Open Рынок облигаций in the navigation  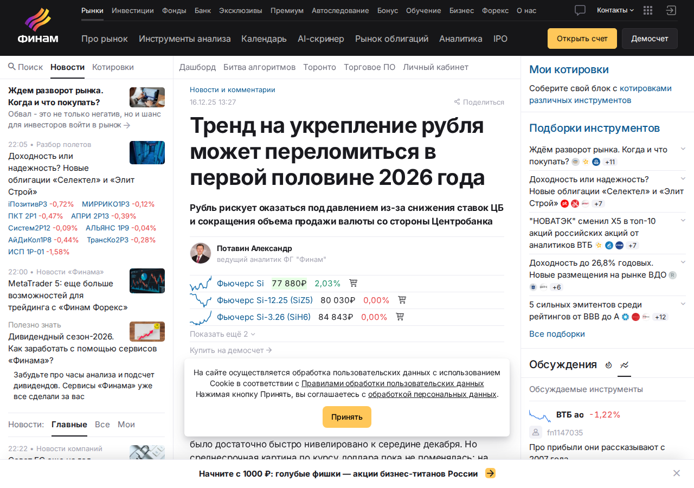pyautogui.click(x=391, y=38)
